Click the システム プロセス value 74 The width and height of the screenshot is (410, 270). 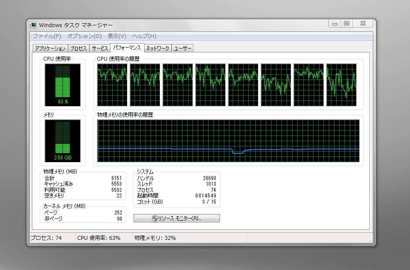pyautogui.click(x=214, y=190)
